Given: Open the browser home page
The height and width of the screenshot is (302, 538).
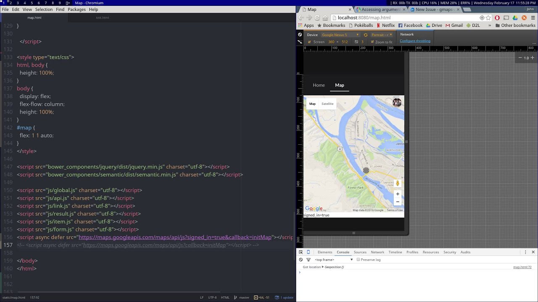Looking at the screenshot, I should [325, 18].
